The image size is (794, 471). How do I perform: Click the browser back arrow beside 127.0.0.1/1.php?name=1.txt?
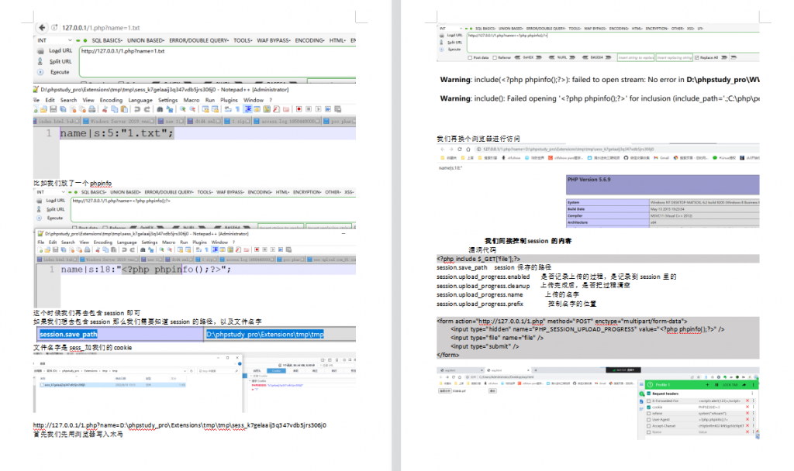tap(42, 28)
